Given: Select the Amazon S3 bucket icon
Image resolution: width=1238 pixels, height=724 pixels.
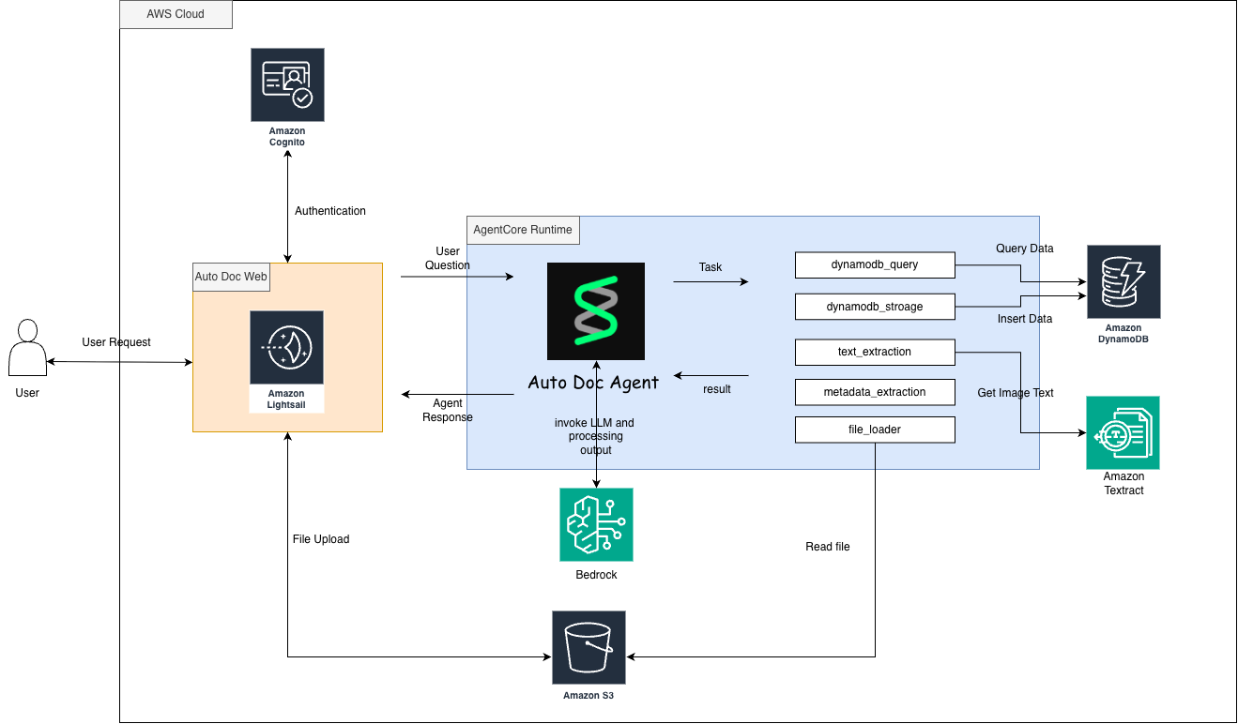Looking at the screenshot, I should [588, 648].
